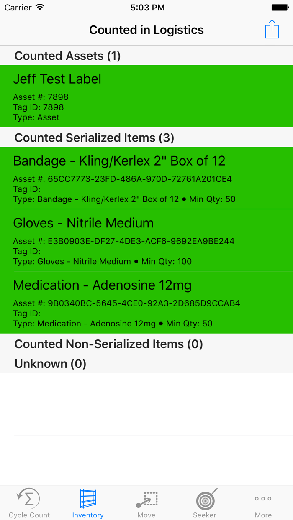Tap the Counted in Logistics title

146,30
